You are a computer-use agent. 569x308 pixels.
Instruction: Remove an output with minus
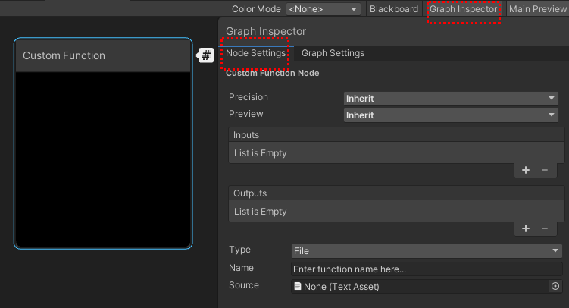point(545,228)
